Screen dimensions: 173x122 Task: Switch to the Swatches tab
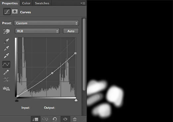42,3
